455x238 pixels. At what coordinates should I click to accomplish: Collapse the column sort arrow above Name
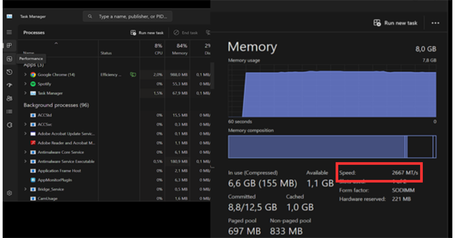57,43
